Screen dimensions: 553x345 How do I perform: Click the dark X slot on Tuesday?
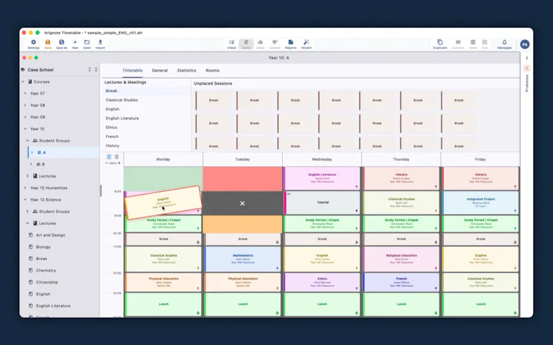pos(243,203)
